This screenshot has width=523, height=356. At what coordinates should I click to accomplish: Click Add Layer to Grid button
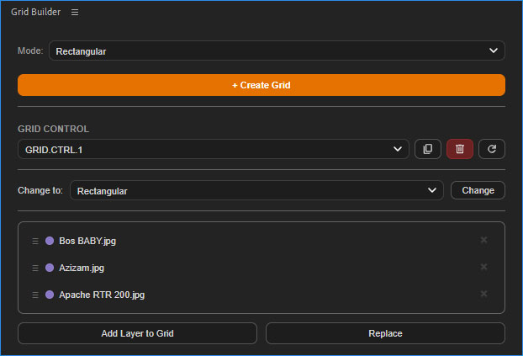[137, 333]
